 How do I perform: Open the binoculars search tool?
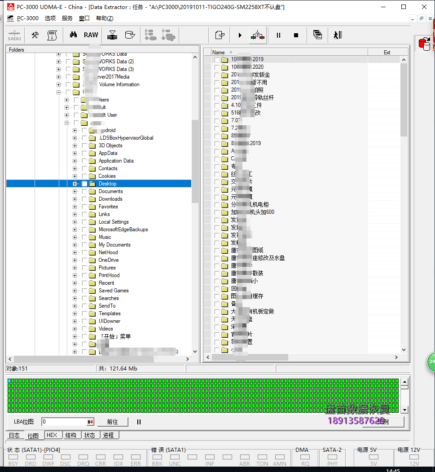73,35
